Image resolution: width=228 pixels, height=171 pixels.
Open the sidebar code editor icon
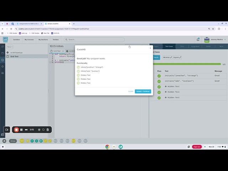(2, 60)
